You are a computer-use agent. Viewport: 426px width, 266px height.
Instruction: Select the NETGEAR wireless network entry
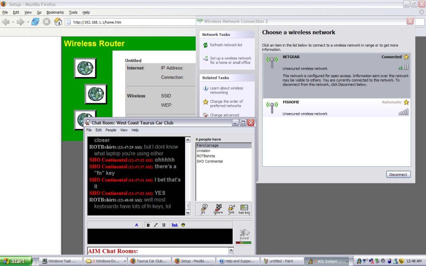337,75
